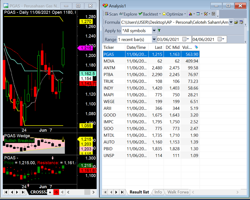Sort results by DC Mid column header
The image size is (250, 200).
[172, 48]
